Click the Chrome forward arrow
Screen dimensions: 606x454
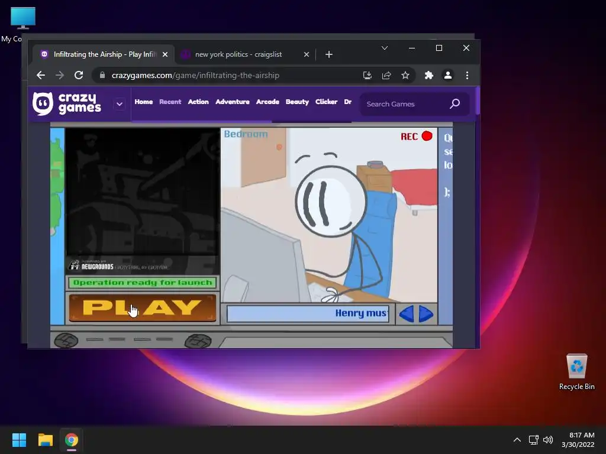pos(60,75)
